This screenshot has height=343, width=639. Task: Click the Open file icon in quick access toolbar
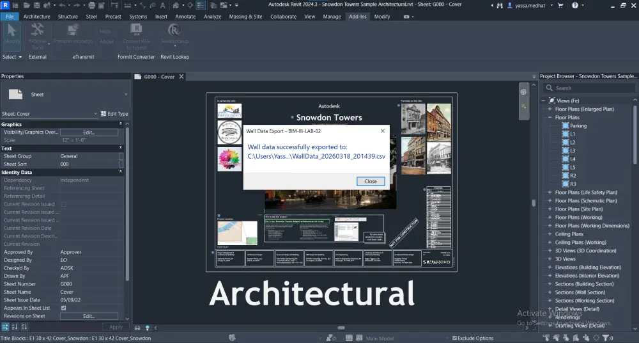click(x=26, y=5)
